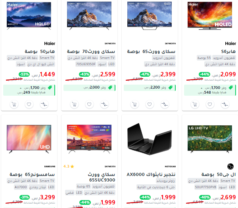Compare the Haier S6 TV
The width and height of the screenshot is (238, 208).
[x=225, y=104]
